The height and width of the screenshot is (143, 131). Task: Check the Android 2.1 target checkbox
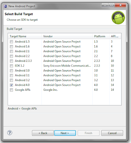coord(11,51)
